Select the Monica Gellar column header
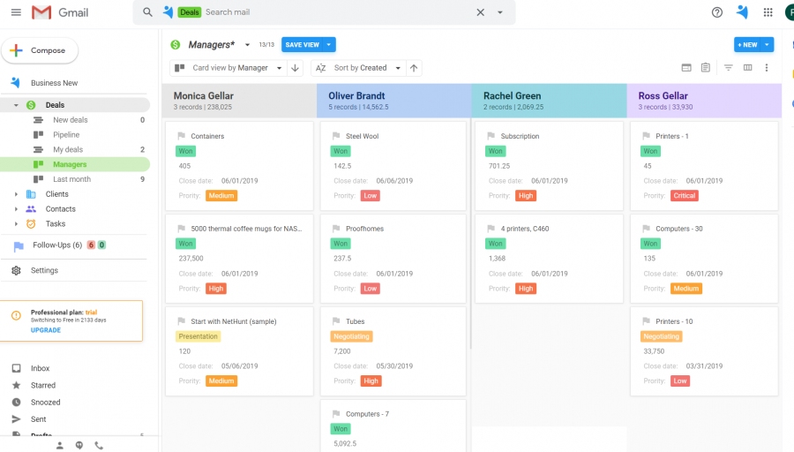 [239, 101]
